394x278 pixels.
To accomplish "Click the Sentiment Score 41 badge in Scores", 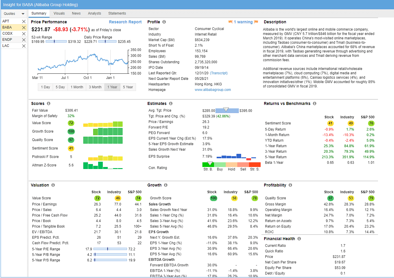I will coord(71,148).
